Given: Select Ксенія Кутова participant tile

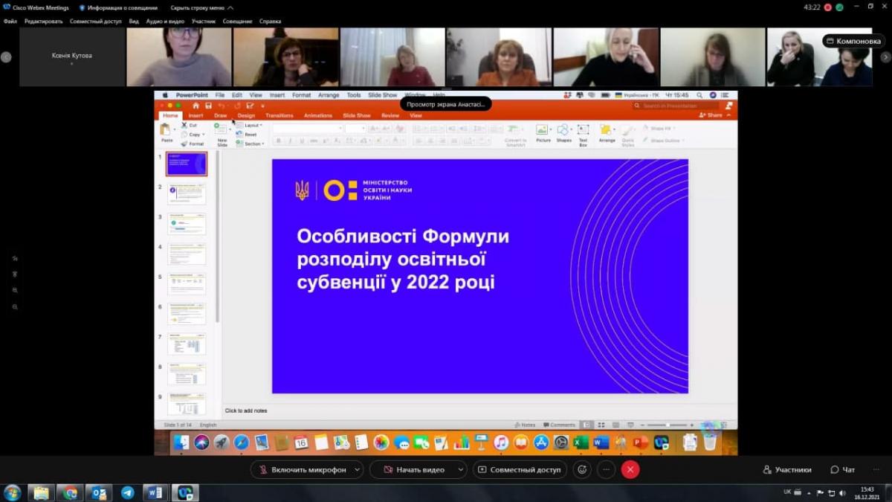Looking at the screenshot, I should pyautogui.click(x=72, y=57).
